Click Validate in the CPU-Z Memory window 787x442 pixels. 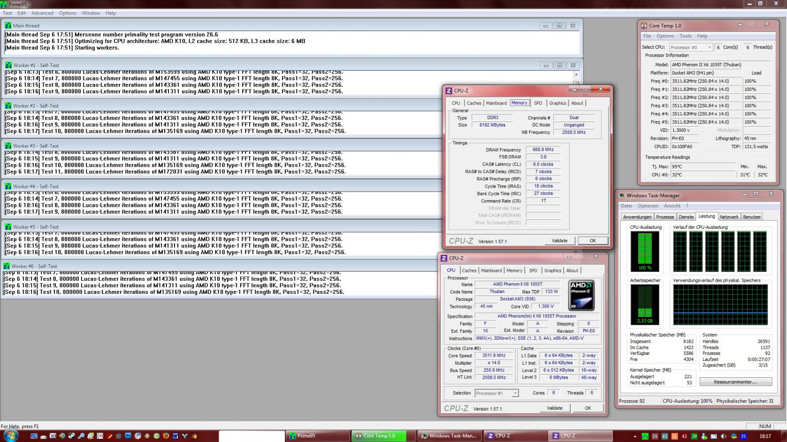click(559, 241)
